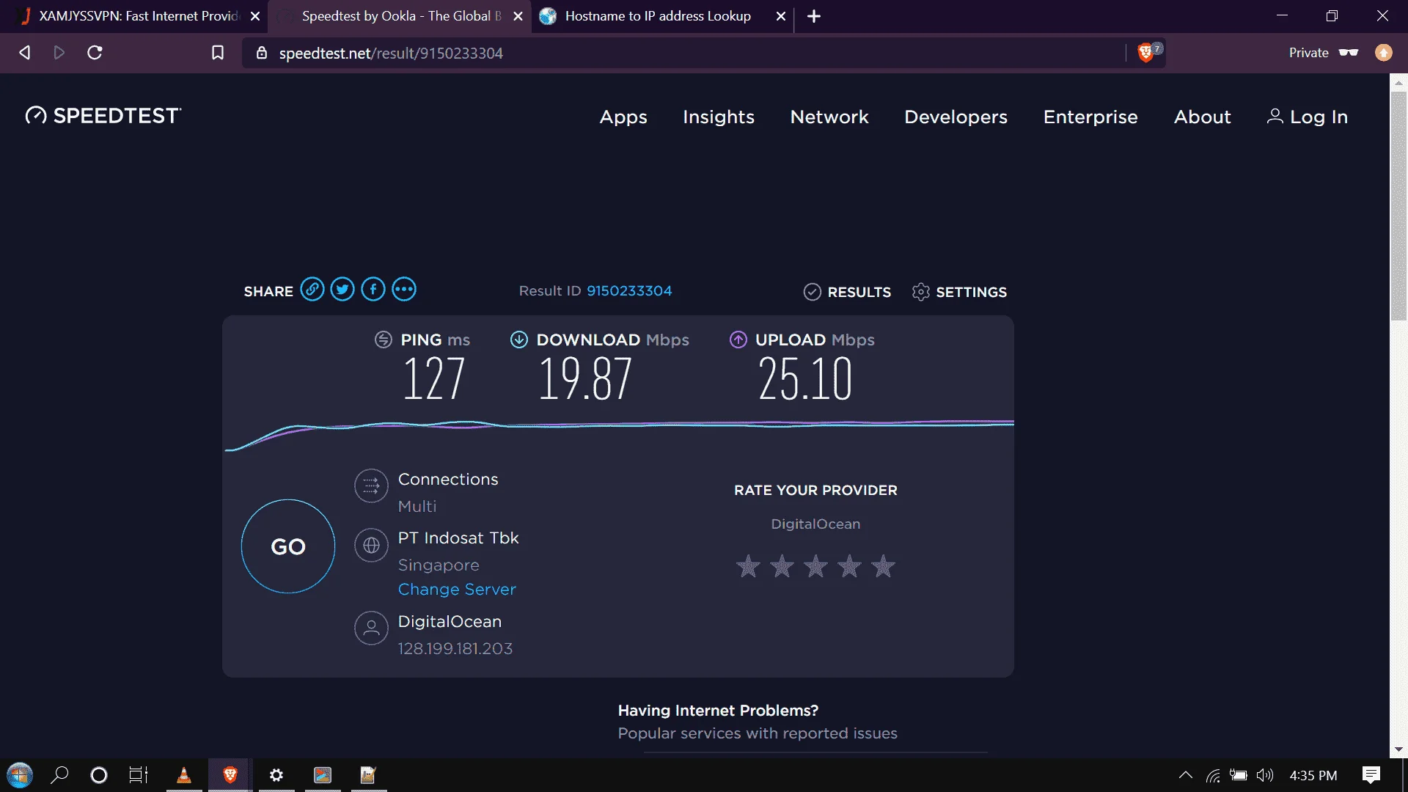This screenshot has width=1408, height=792.
Task: Open the Apps menu
Action: [623, 117]
